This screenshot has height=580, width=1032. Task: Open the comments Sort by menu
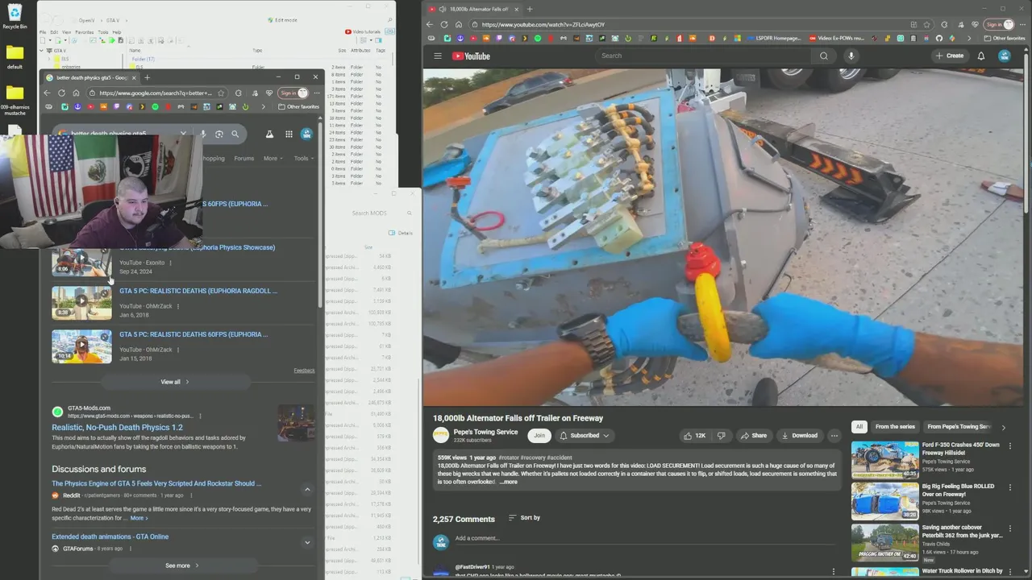point(524,518)
